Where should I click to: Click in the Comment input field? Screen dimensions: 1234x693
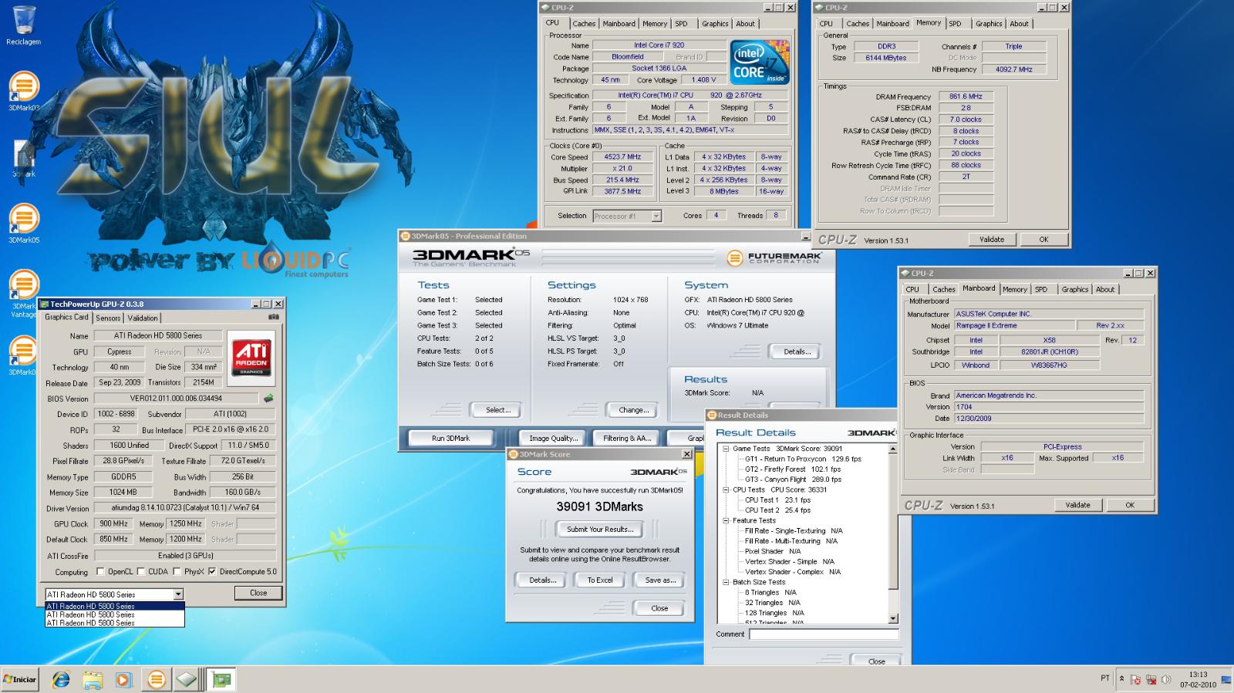[x=824, y=634]
